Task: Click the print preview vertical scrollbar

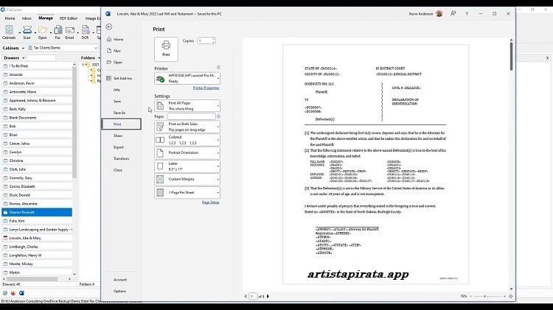Action: point(511,57)
